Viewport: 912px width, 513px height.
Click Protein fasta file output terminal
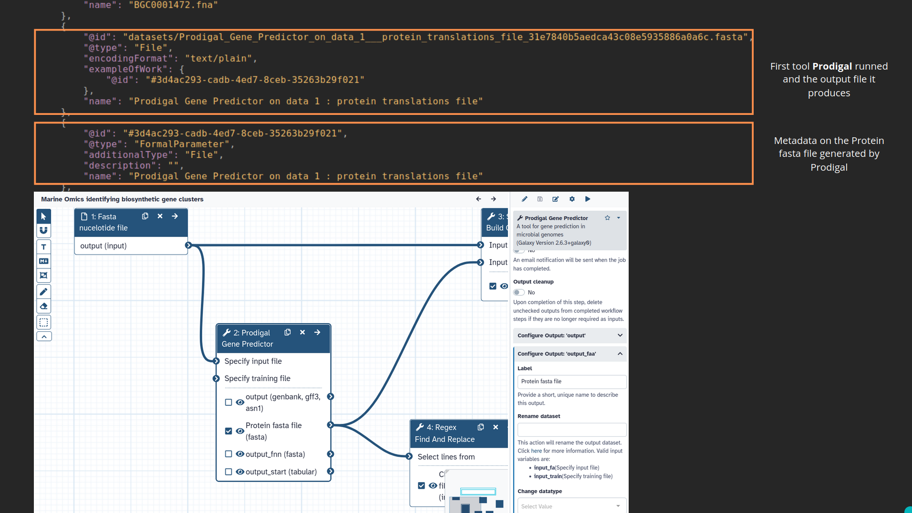click(331, 425)
